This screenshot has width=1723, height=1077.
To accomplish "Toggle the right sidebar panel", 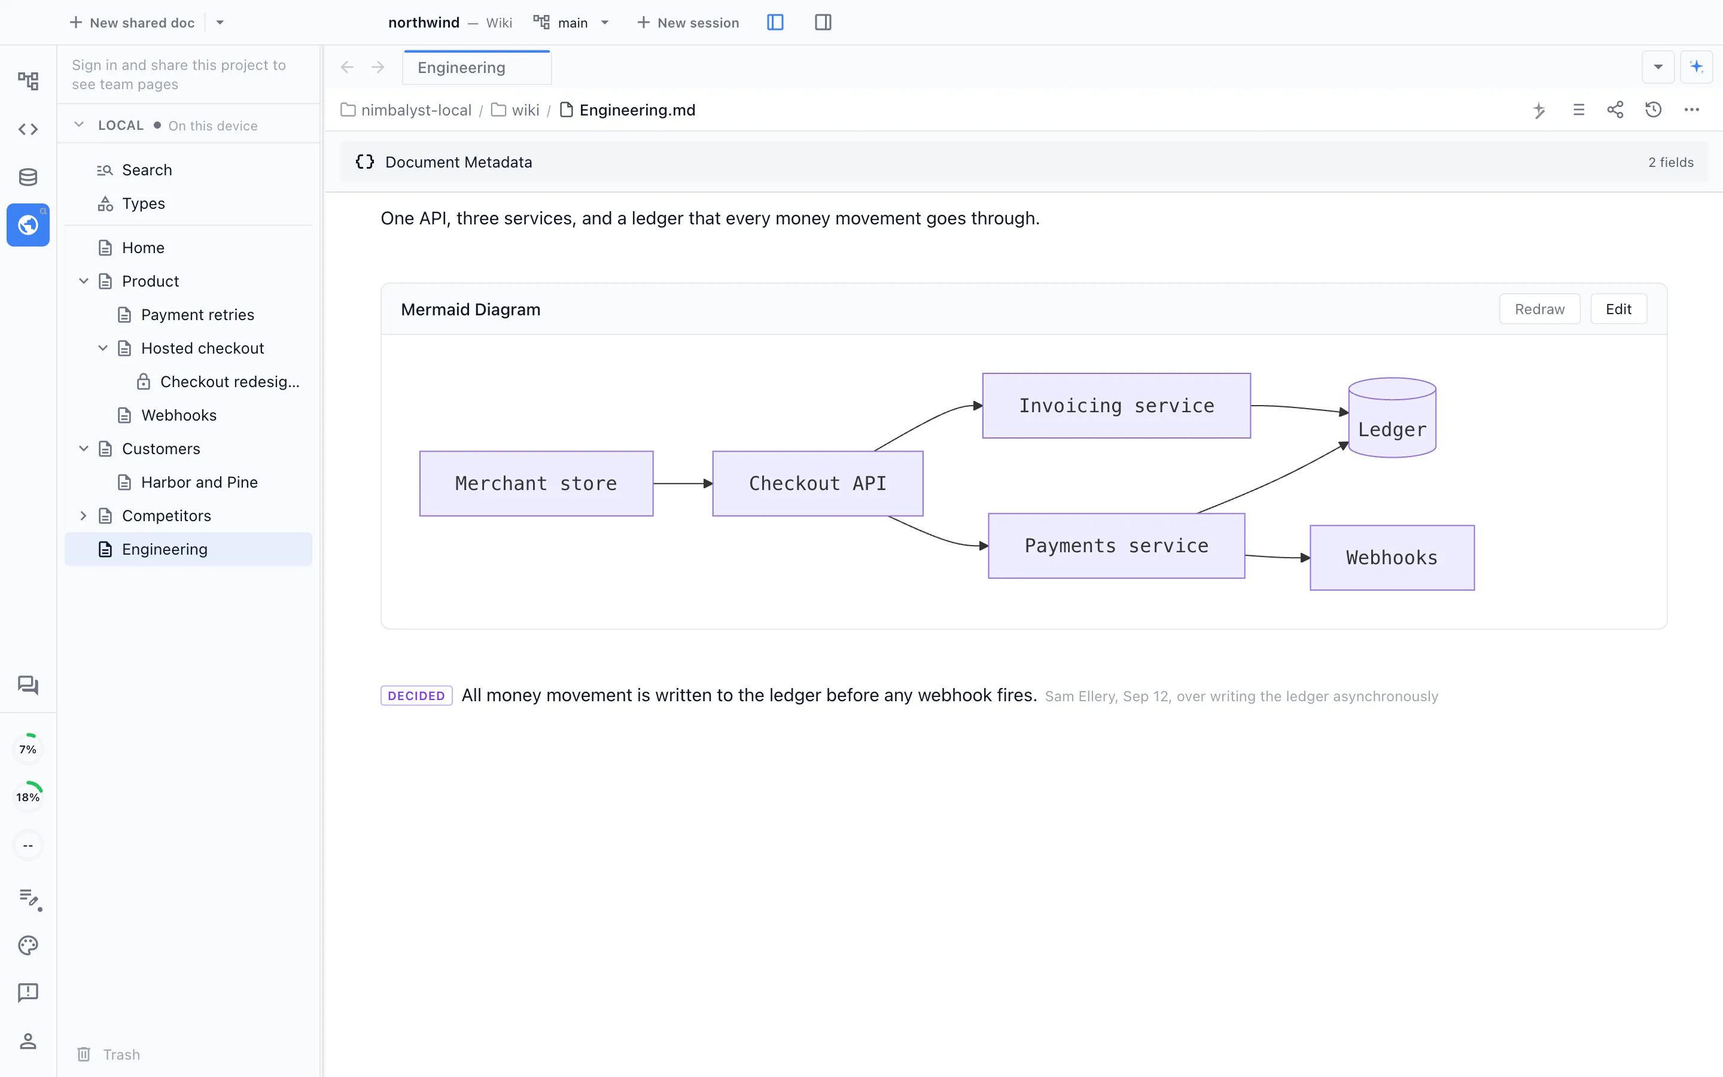I will pyautogui.click(x=823, y=23).
